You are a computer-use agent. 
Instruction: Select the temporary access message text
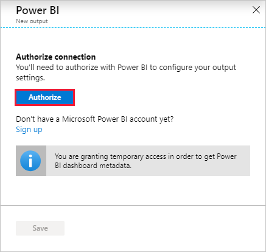point(145,161)
